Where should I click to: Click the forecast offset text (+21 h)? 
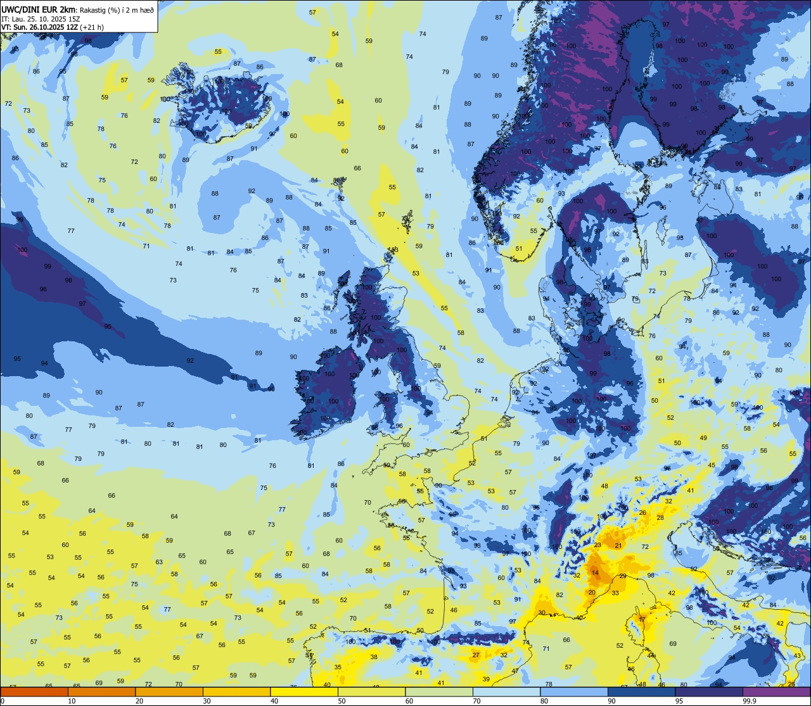click(x=92, y=27)
